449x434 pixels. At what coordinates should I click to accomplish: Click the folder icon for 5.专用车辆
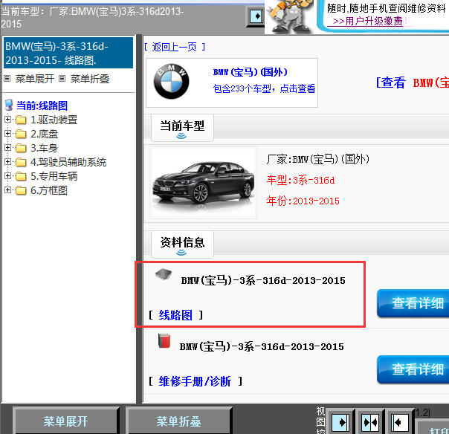click(x=21, y=176)
